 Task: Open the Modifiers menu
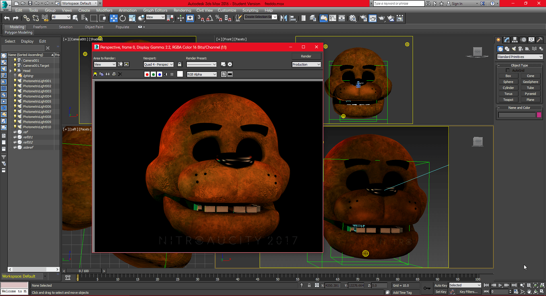click(x=104, y=10)
